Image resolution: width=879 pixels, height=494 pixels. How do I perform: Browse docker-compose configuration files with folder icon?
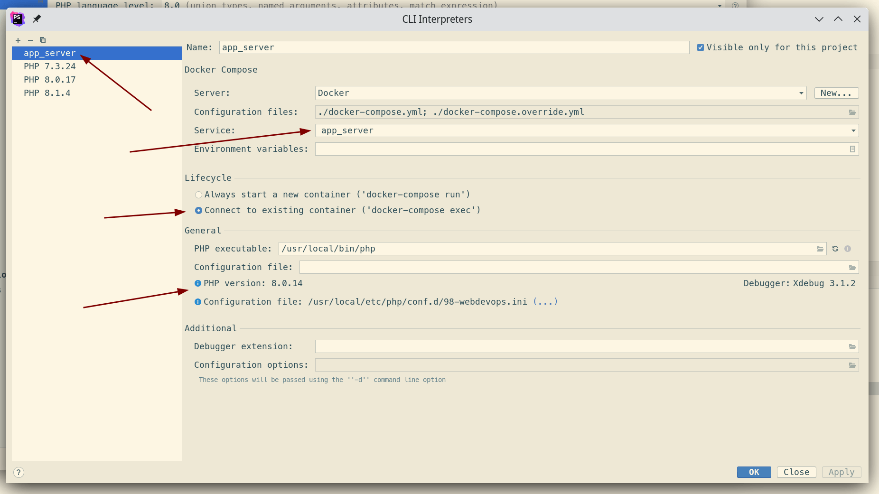click(x=851, y=112)
